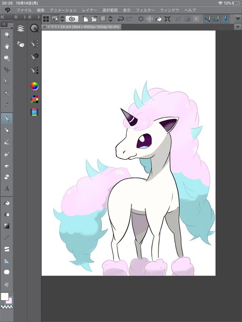Open the Color Set palette
Viewport: 242px width, 322px height.
[x=34, y=99]
